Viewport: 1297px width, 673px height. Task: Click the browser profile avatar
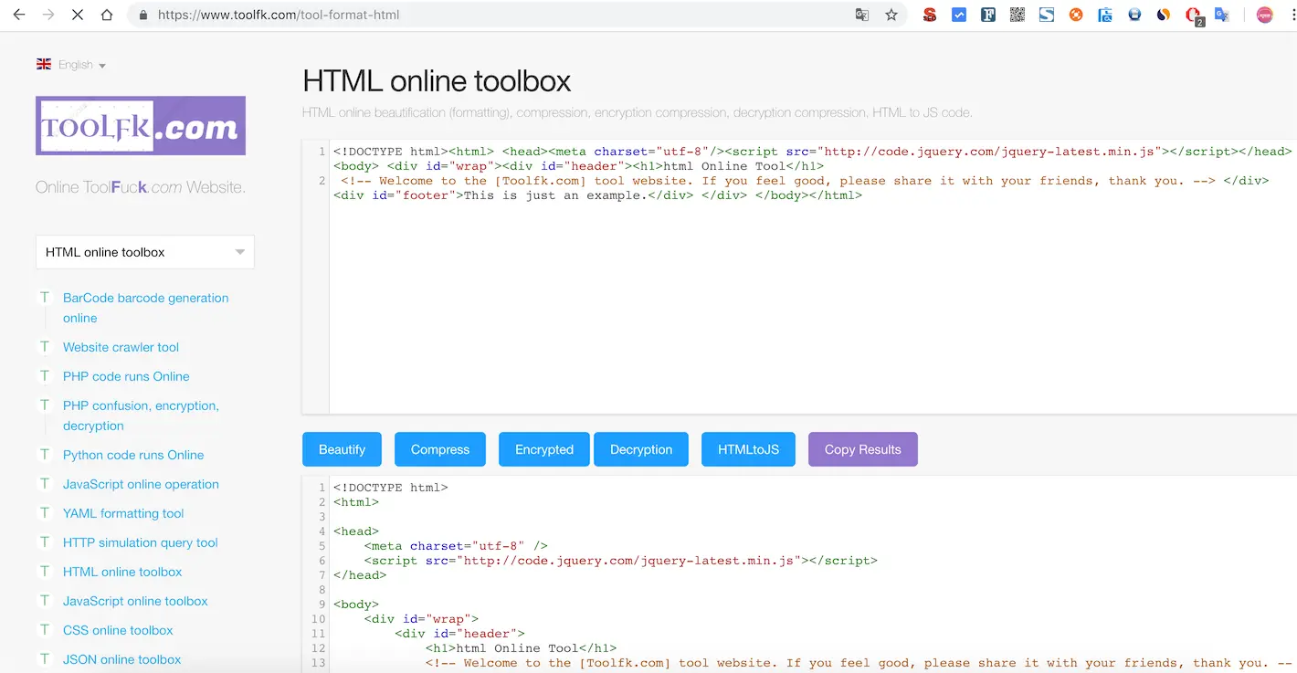point(1263,15)
